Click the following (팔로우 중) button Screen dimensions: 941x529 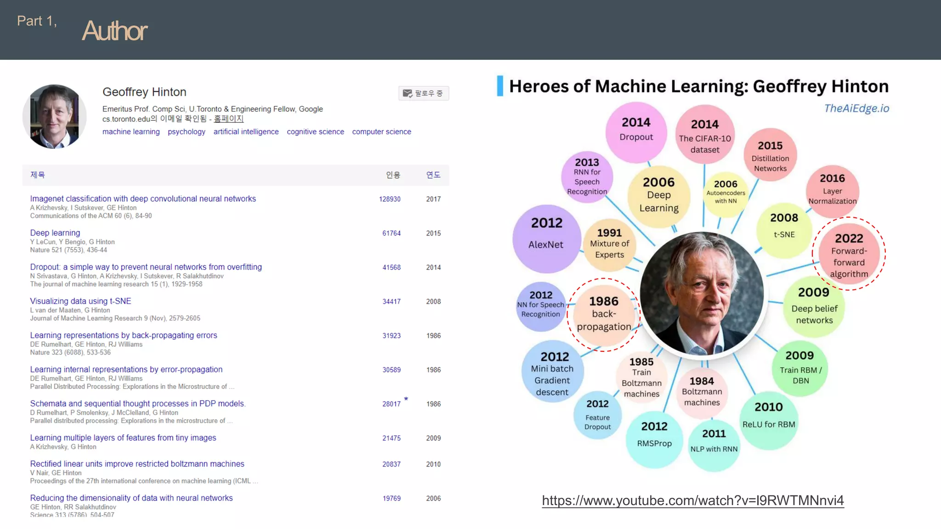tap(424, 93)
